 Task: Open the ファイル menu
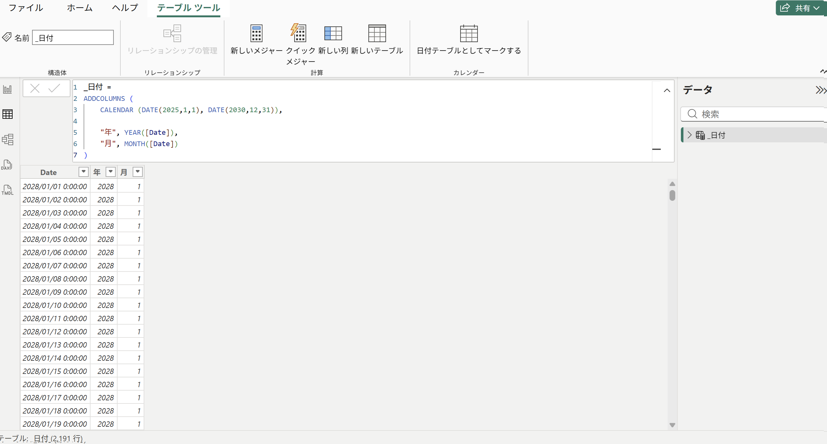tap(26, 8)
